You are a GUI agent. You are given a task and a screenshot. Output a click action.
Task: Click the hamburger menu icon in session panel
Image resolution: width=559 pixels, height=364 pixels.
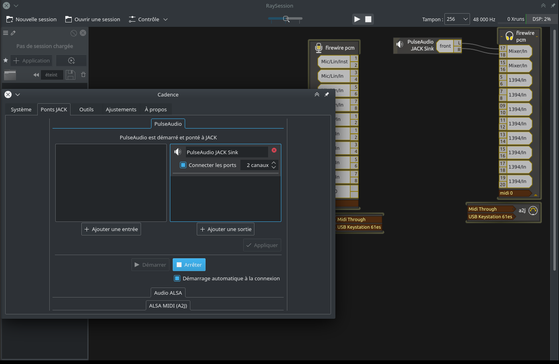point(6,33)
